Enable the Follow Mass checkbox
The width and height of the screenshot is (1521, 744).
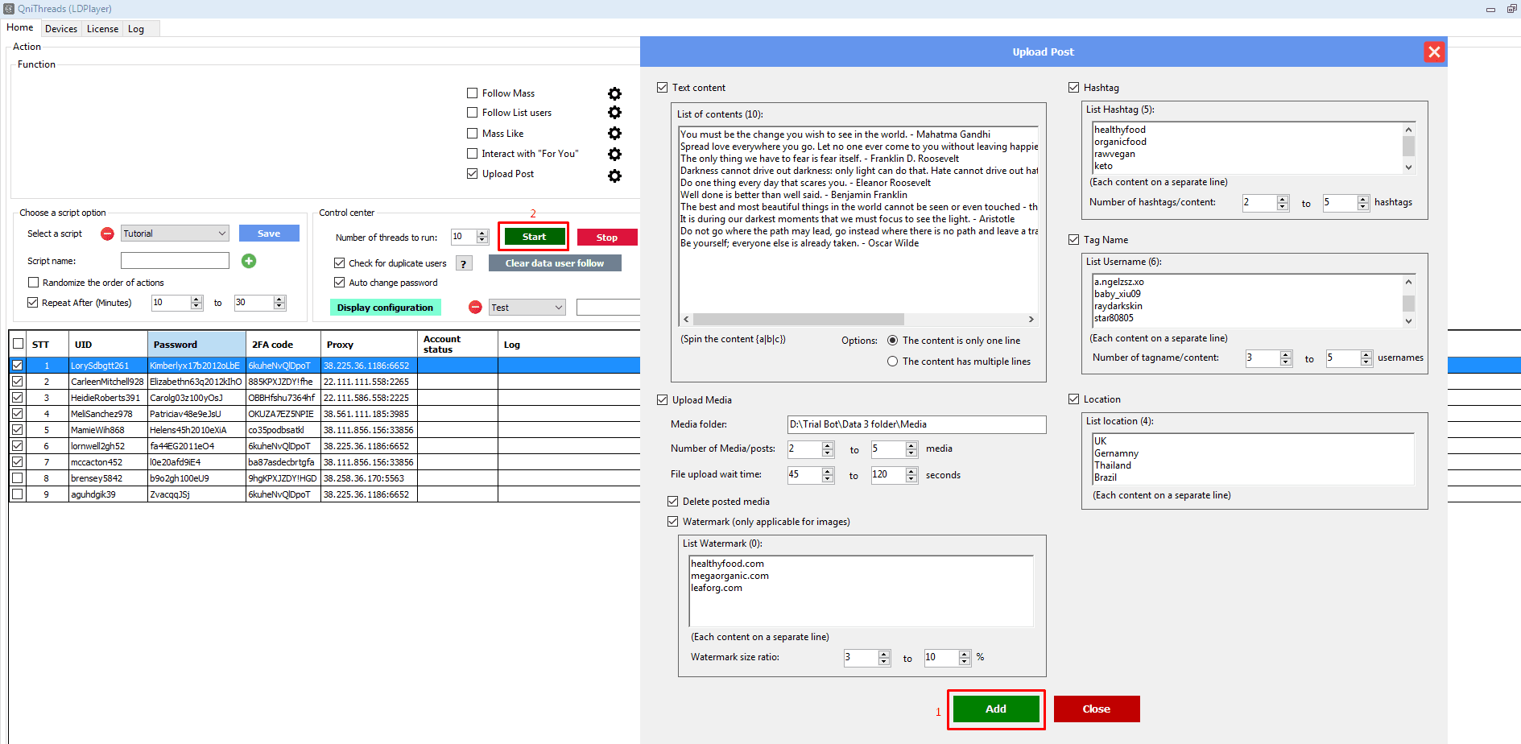click(473, 93)
